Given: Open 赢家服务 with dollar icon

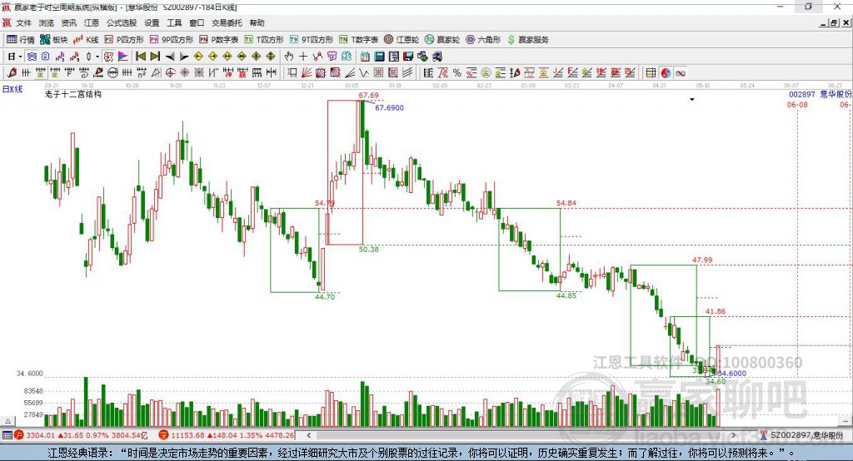Looking at the screenshot, I should coord(528,39).
